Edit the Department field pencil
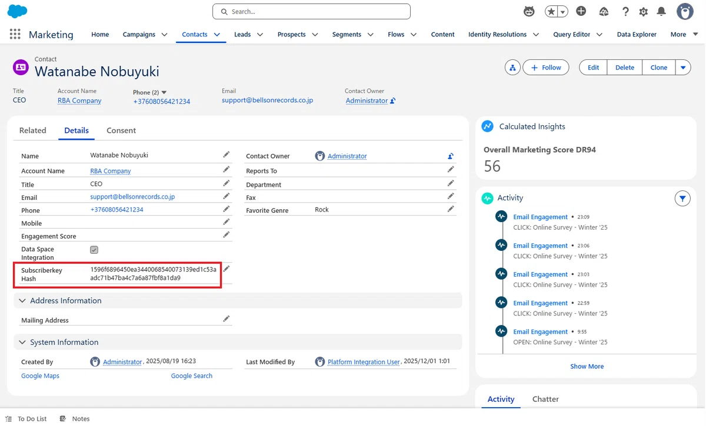Image resolution: width=706 pixels, height=426 pixels. [x=451, y=183]
